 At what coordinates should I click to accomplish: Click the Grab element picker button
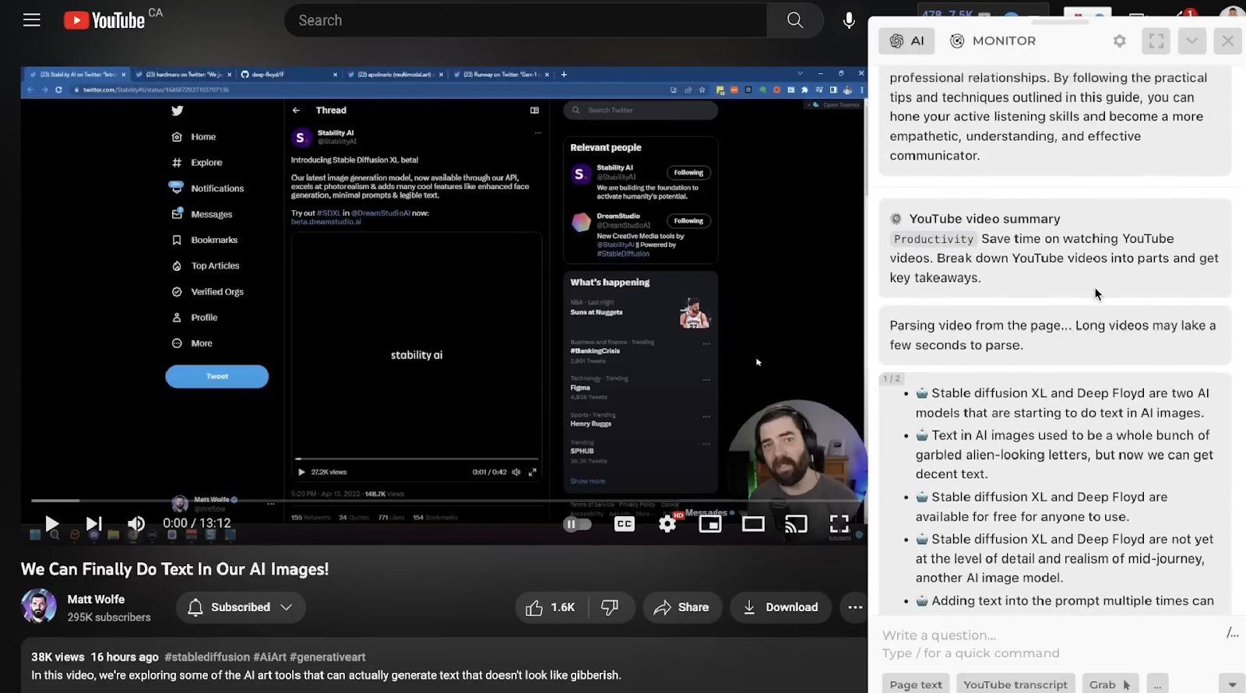coord(1110,684)
